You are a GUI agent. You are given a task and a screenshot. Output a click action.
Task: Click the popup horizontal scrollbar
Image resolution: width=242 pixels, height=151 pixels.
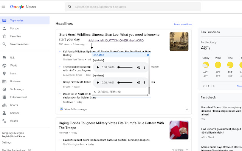point(120,95)
